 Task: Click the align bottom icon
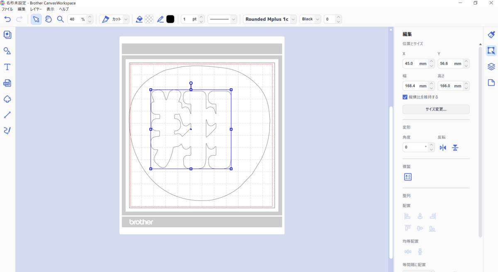pyautogui.click(x=432, y=228)
